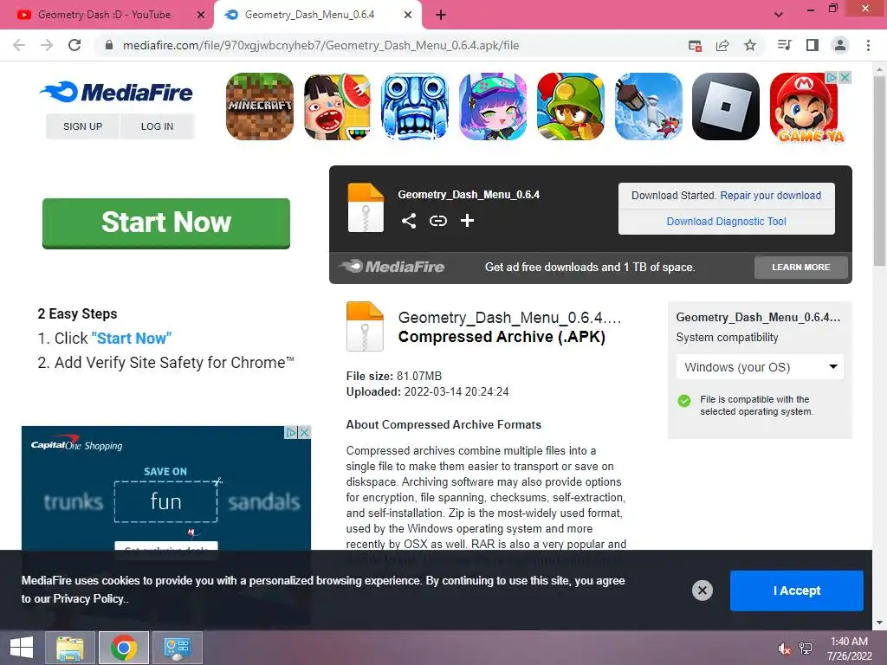Close the Capital One ad

(x=304, y=433)
